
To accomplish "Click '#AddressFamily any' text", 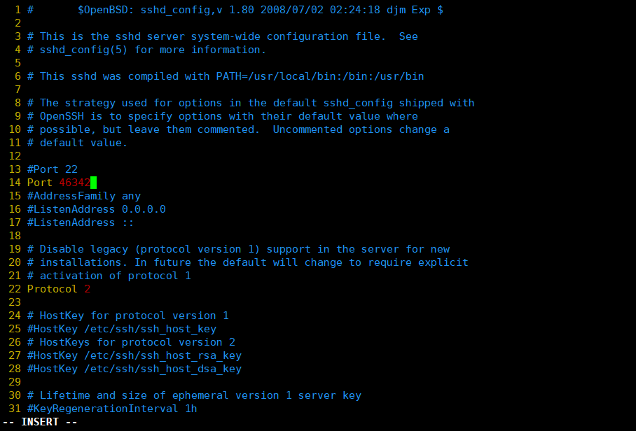I will point(84,196).
